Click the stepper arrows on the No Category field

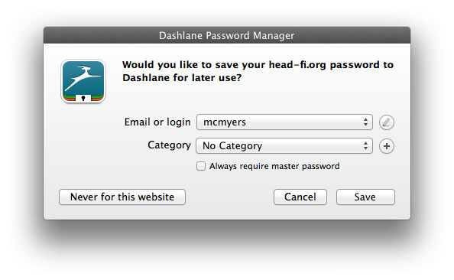coord(365,145)
